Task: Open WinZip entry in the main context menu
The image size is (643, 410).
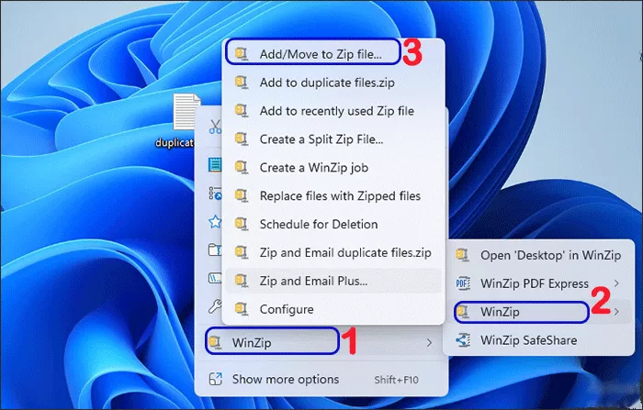Action: point(321,342)
